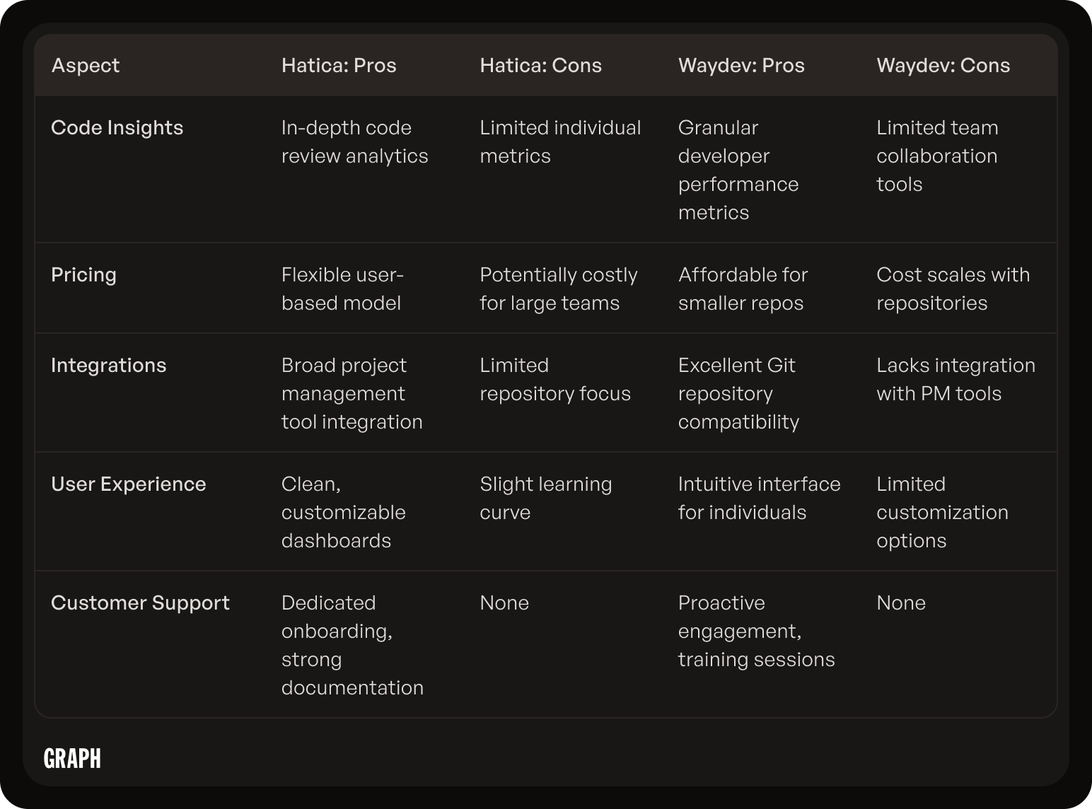
Task: Click the "Hatica: Cons" header
Action: (541, 66)
